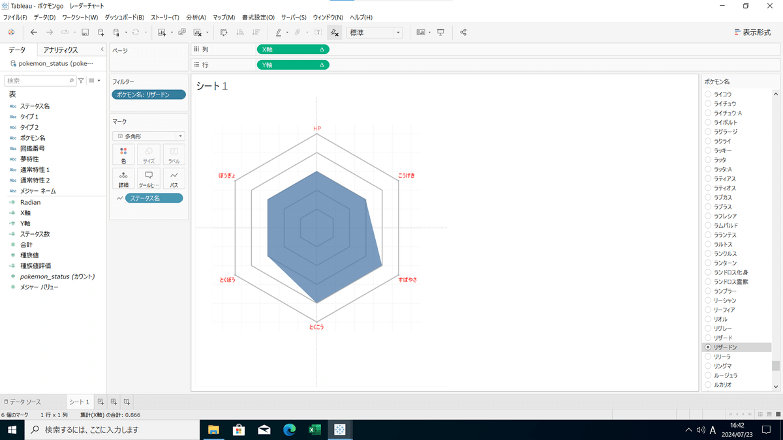Viewport: 783px width, 440px height.
Task: Click the シート 1 sheet tab
Action: pos(80,402)
